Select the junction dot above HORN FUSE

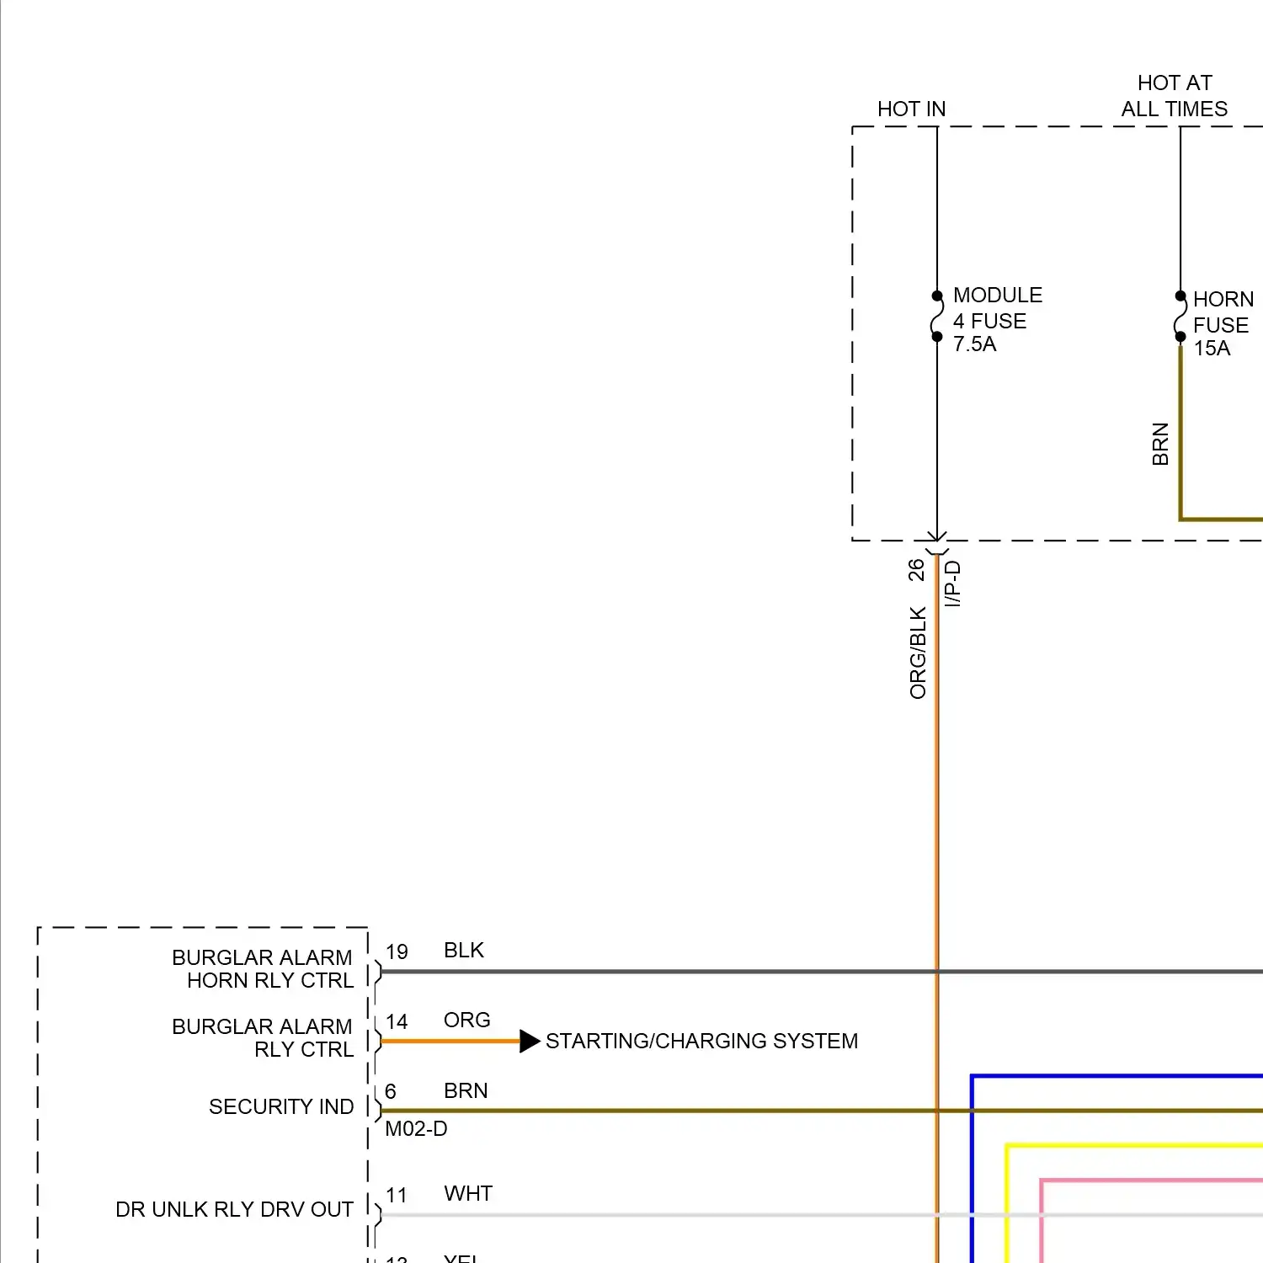(x=1180, y=296)
